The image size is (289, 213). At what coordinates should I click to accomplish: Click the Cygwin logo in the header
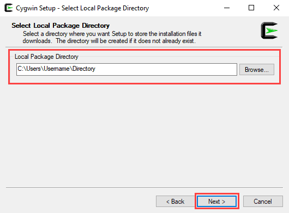click(269, 31)
